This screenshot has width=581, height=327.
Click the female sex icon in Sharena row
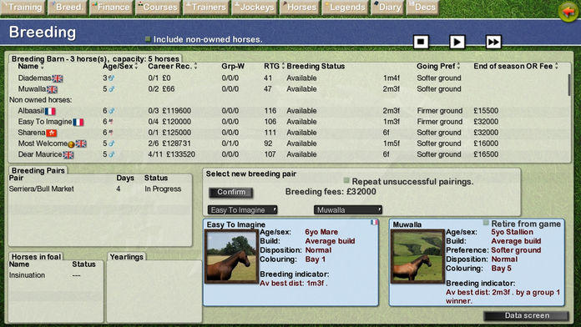pos(110,133)
